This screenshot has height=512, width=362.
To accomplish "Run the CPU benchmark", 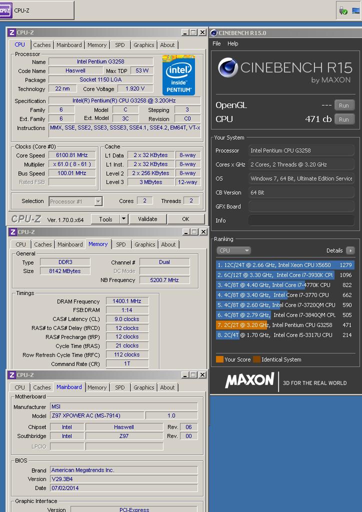I will point(344,119).
